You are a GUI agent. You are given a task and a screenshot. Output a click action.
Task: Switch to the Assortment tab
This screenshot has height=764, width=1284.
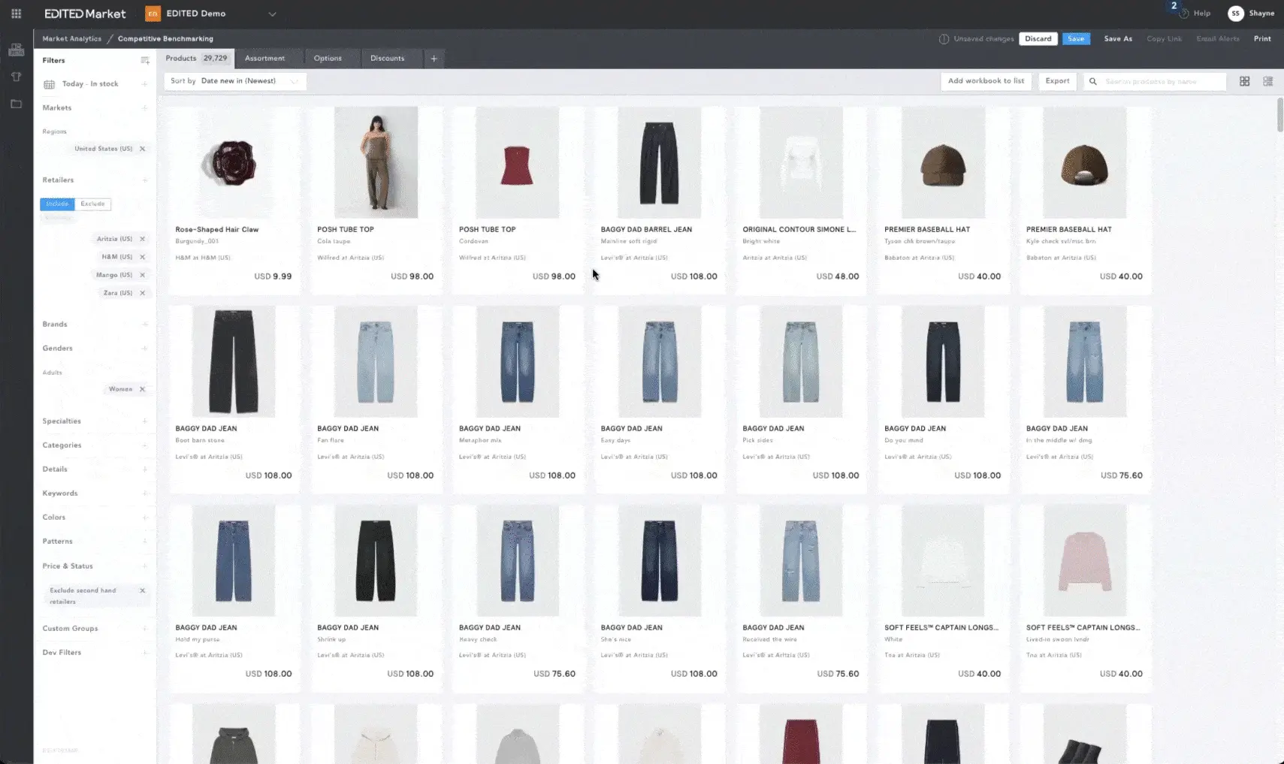[264, 59]
